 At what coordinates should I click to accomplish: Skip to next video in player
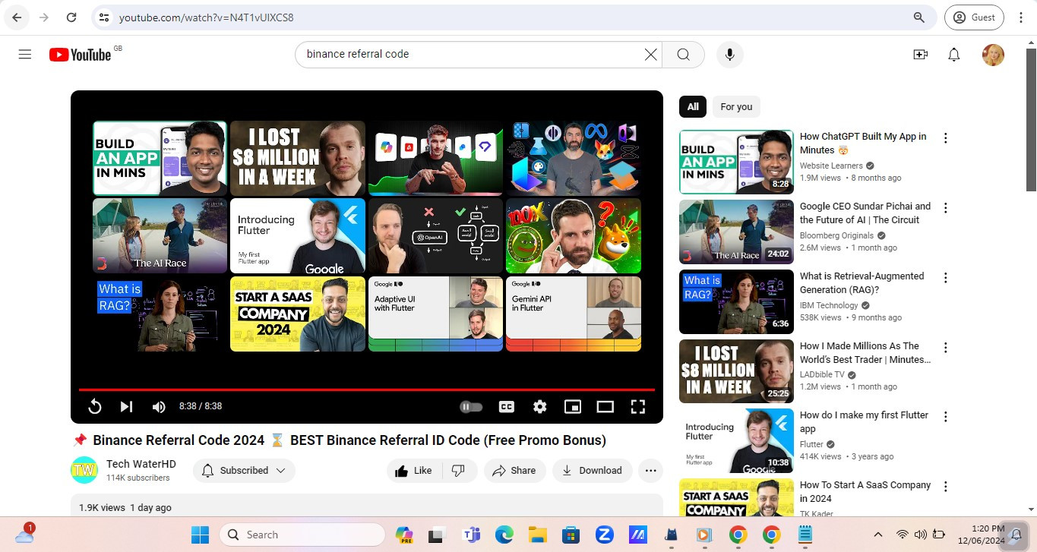point(126,406)
